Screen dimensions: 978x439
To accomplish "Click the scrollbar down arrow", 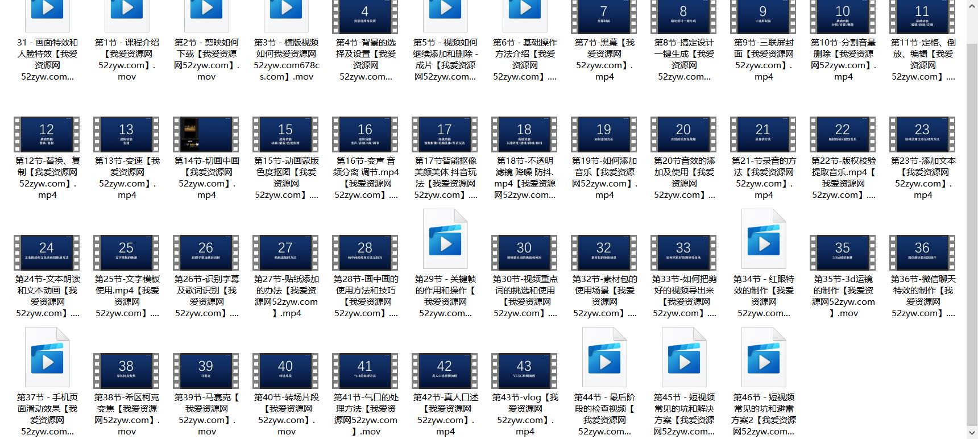I will pyautogui.click(x=972, y=433).
